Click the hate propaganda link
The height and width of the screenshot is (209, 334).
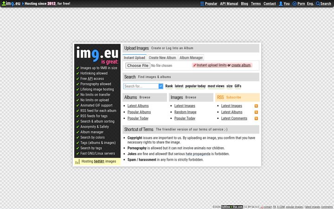point(198,154)
